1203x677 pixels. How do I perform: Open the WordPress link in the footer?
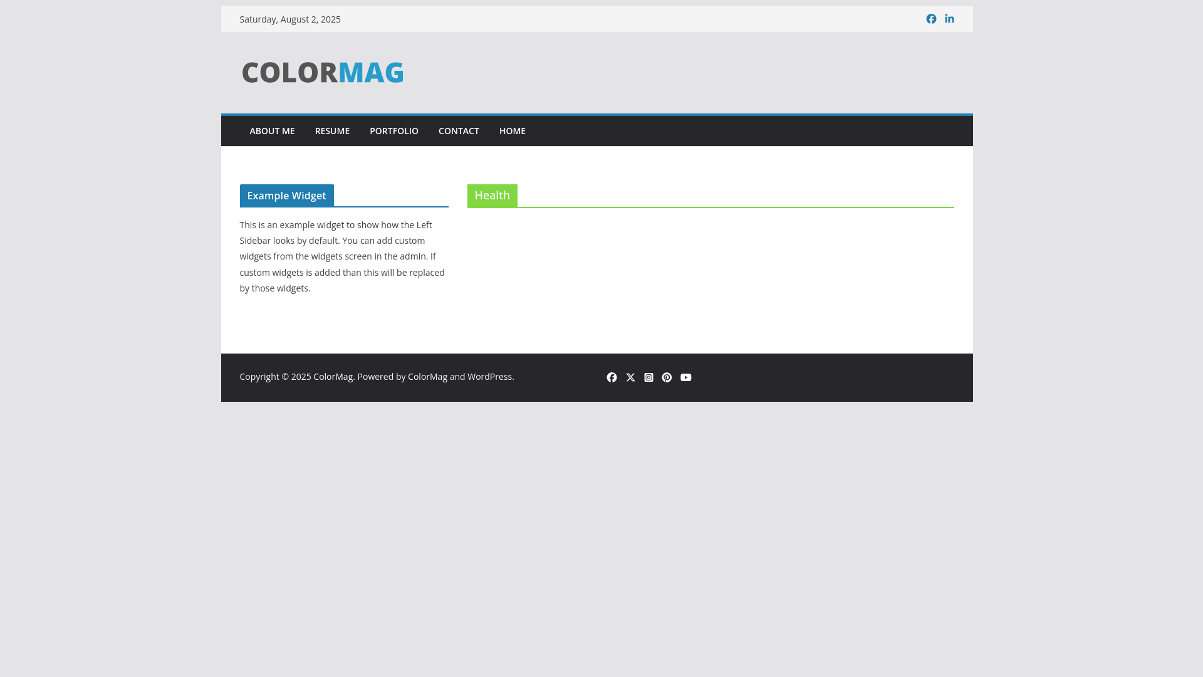[x=489, y=377]
